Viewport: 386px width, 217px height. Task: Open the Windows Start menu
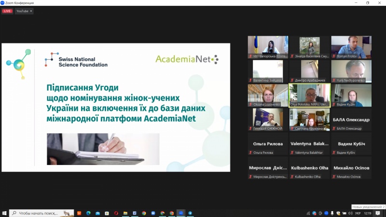point(4,213)
